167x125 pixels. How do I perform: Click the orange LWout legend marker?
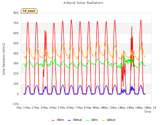tap(103, 120)
